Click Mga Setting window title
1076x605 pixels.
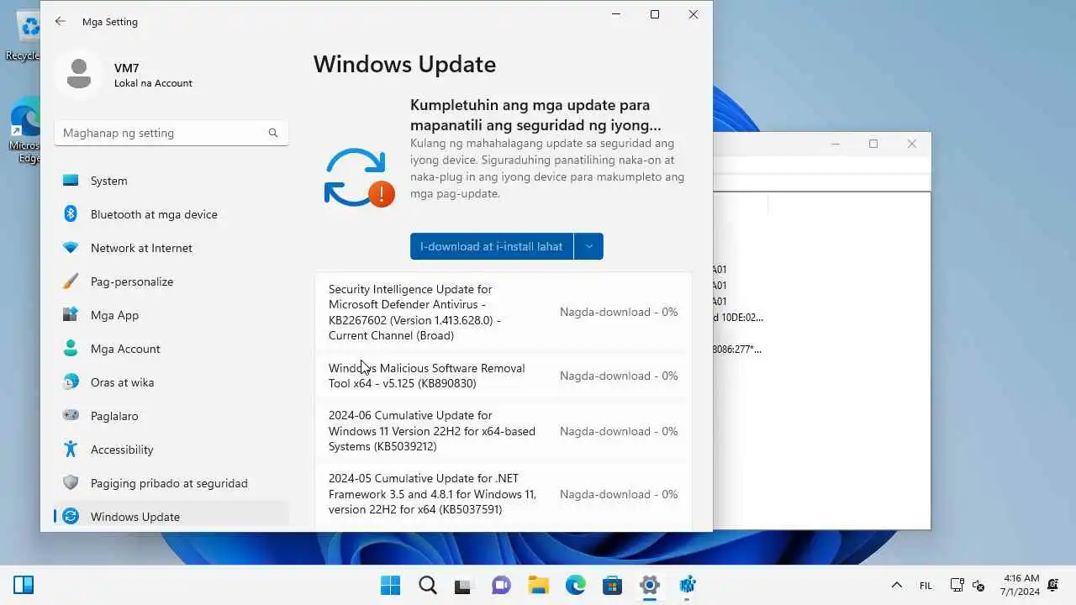coord(110,22)
